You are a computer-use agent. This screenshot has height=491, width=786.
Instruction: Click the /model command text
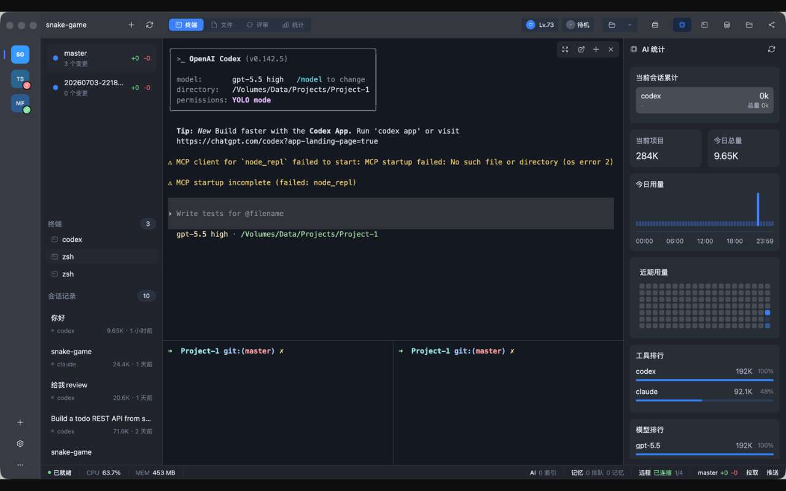point(309,79)
